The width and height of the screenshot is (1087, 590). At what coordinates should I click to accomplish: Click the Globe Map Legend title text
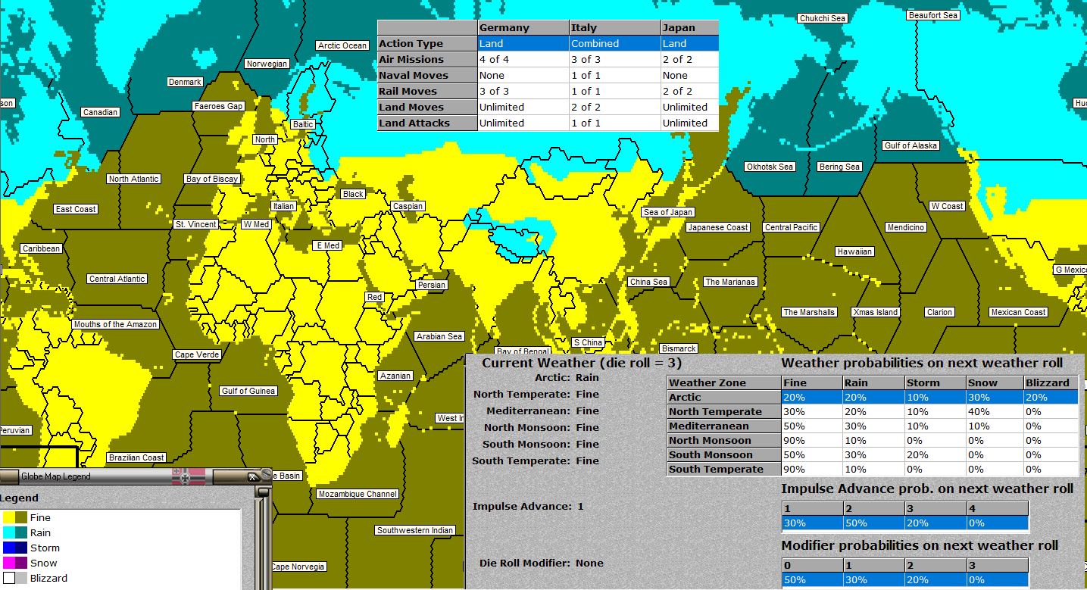pyautogui.click(x=55, y=476)
